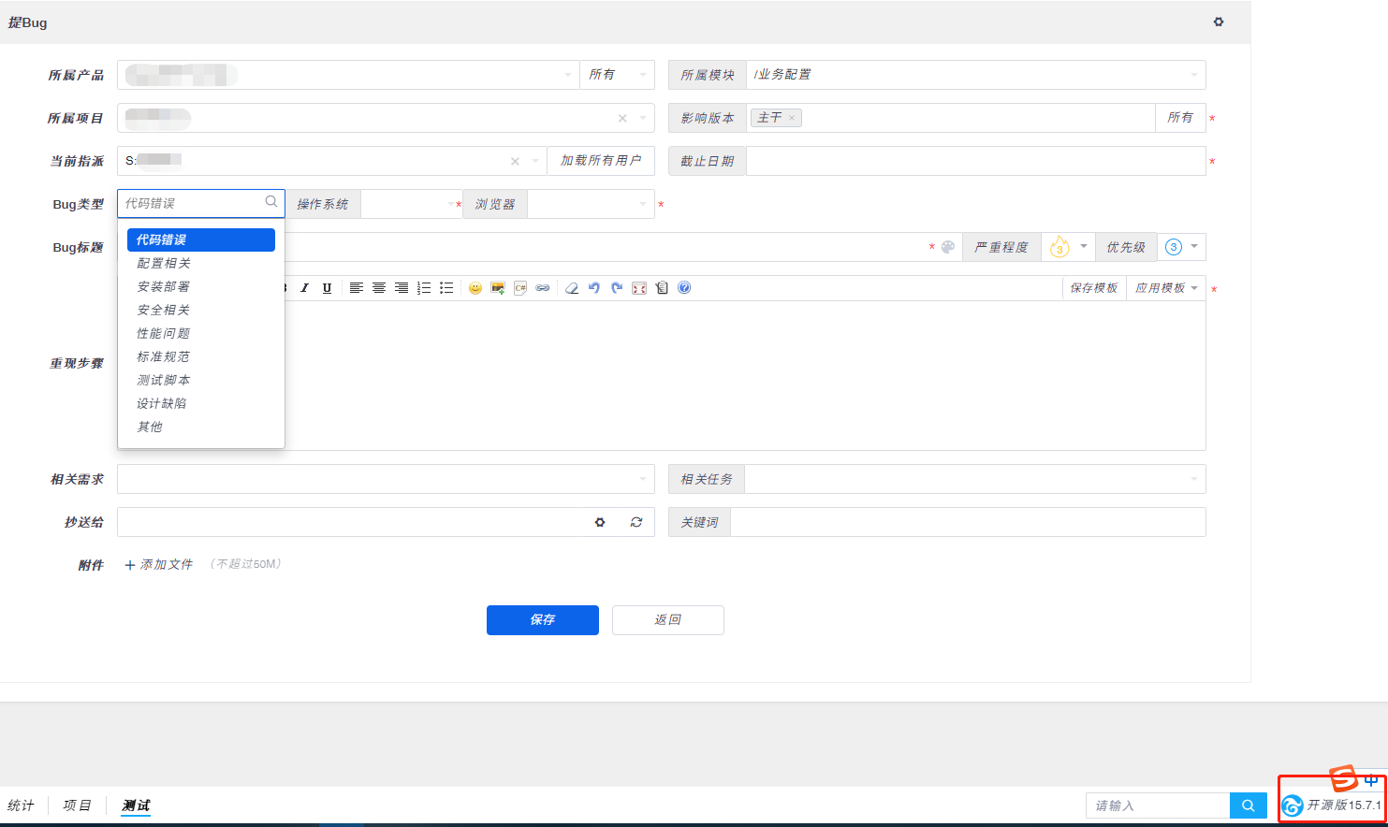Viewport: 1388px width, 827px height.
Task: Select 标准规范 in the Bug type list
Action: pos(201,356)
